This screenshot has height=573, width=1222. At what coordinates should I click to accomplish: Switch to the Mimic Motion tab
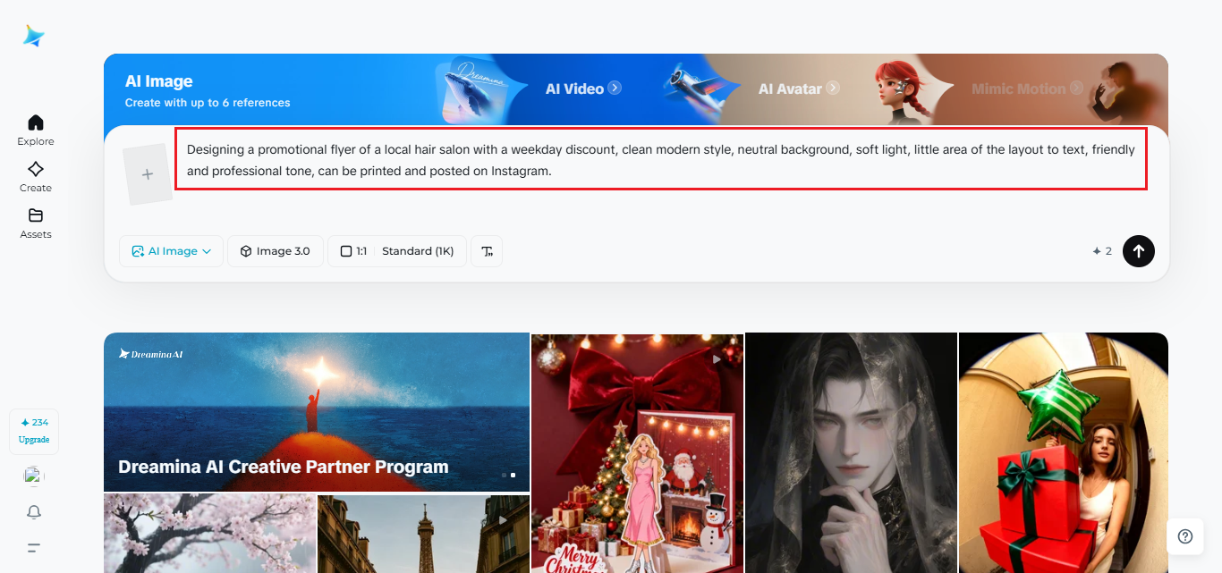point(1026,88)
